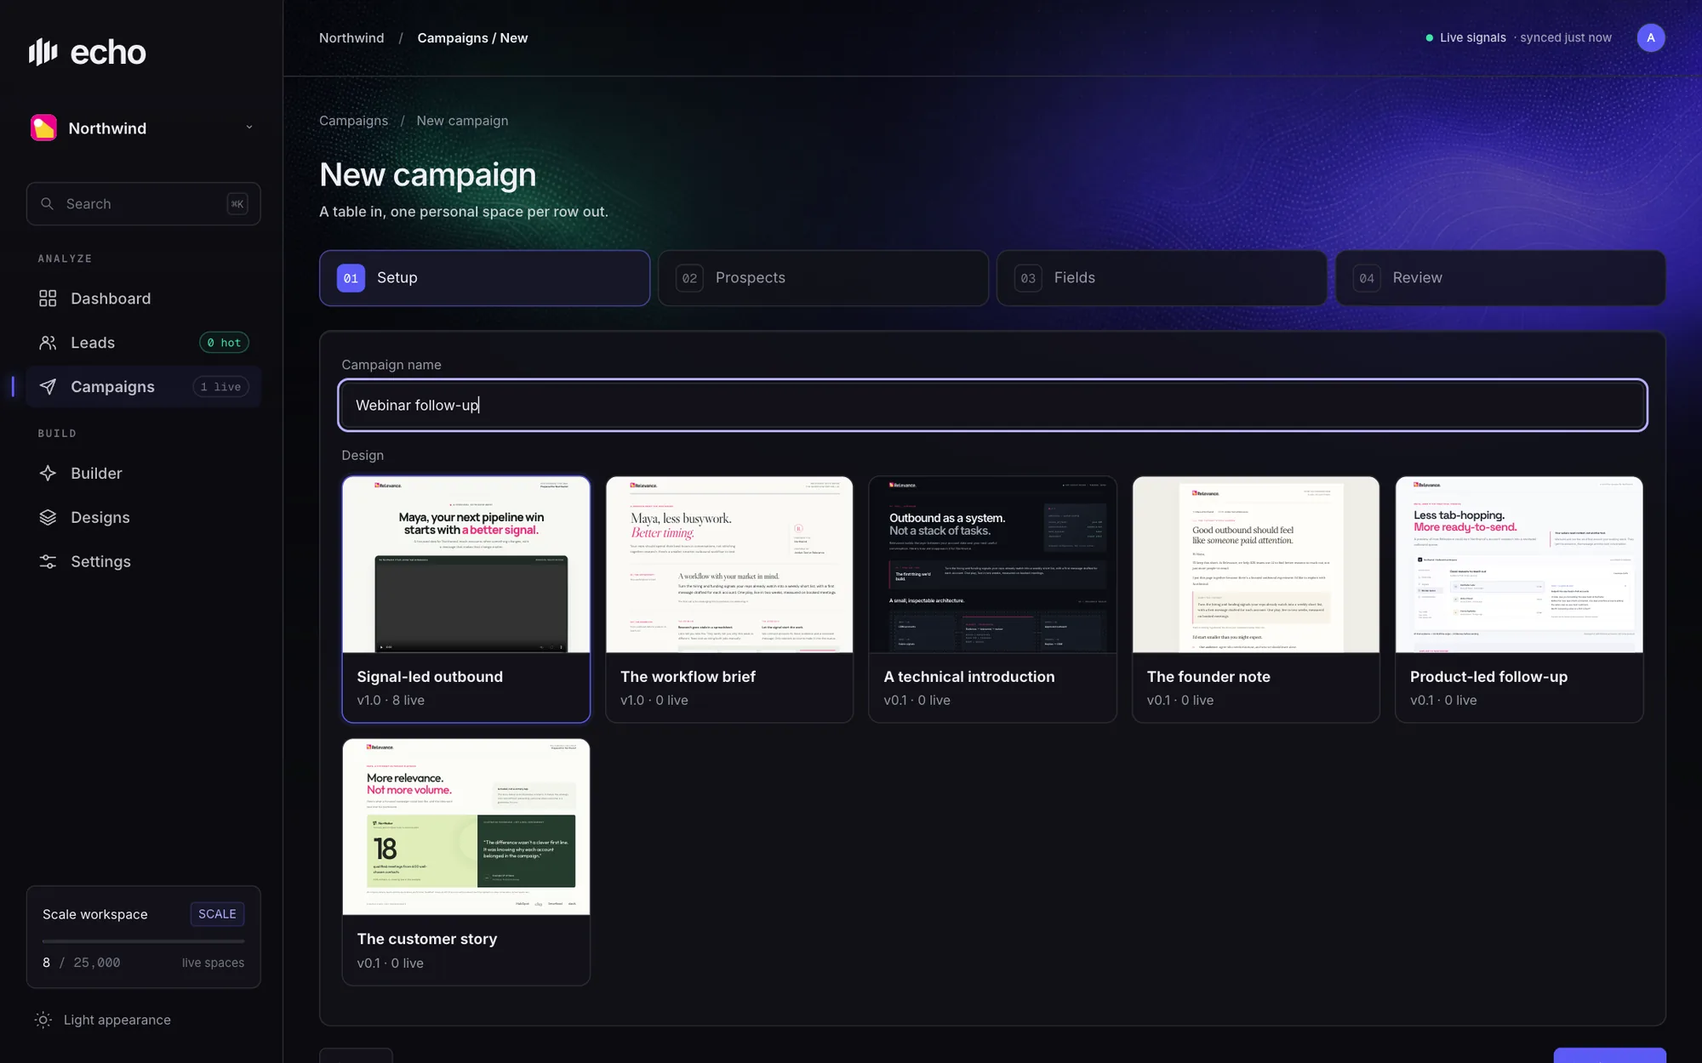
Task: Go to step 02 Prospects
Action: point(823,278)
